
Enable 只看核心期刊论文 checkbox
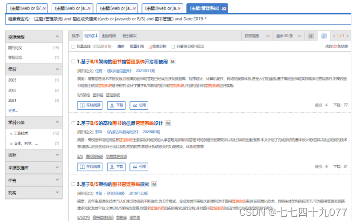(173, 46)
